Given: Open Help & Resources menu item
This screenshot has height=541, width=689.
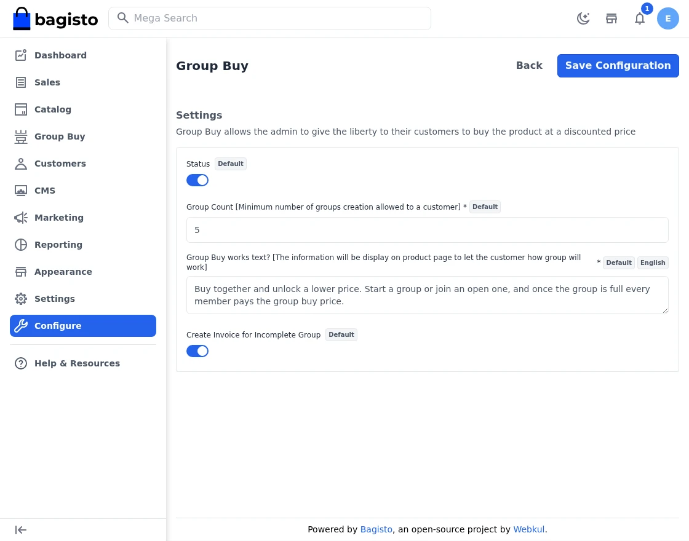Looking at the screenshot, I should coord(83,363).
